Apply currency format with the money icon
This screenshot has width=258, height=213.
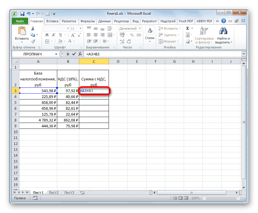click(x=122, y=34)
